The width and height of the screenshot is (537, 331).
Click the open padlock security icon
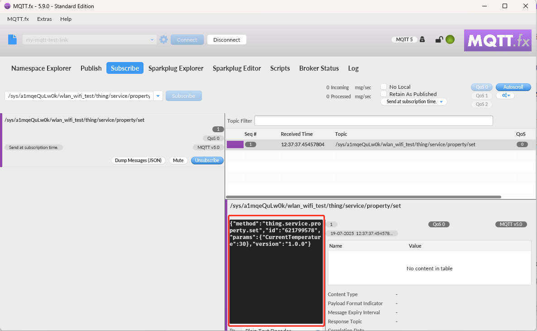point(439,40)
